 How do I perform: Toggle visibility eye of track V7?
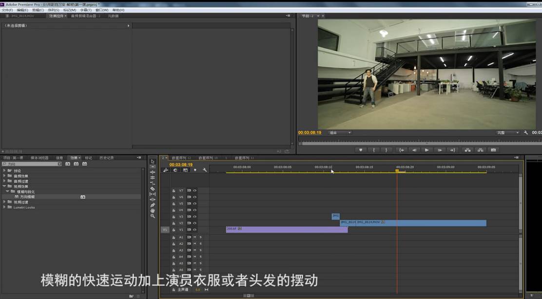point(194,191)
